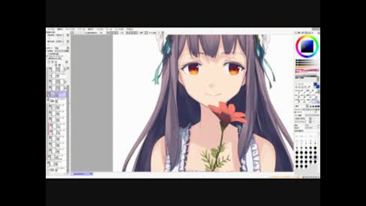The image size is (366, 206).
Task: Open the Layer menu
Action: click(81, 29)
